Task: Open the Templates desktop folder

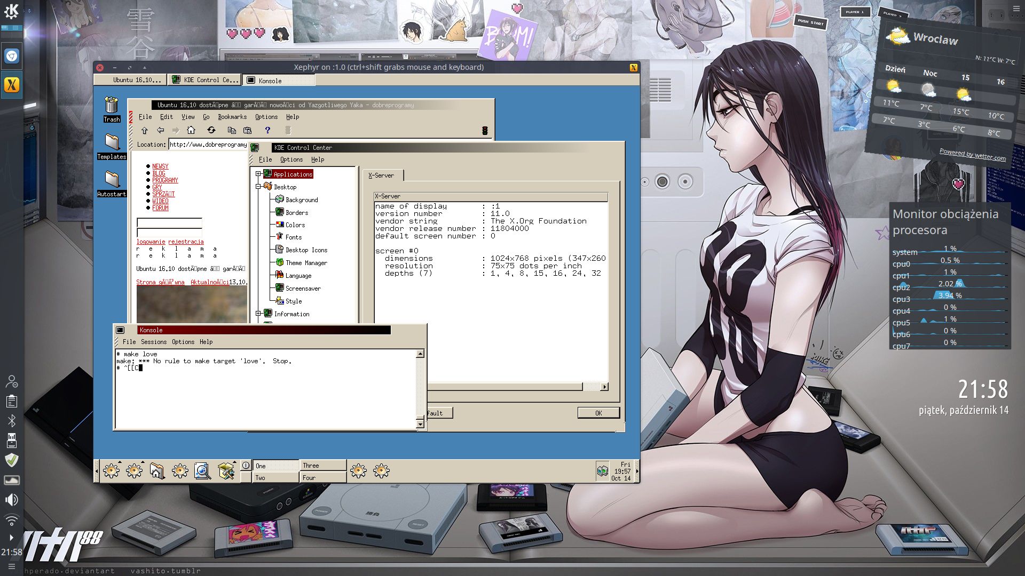Action: click(x=112, y=147)
